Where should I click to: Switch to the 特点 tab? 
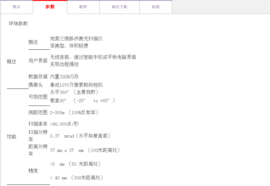[x=16, y=7]
